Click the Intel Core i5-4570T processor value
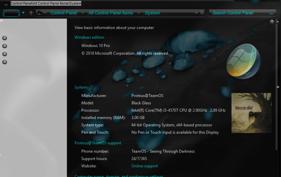281x177 pixels. click(x=178, y=110)
